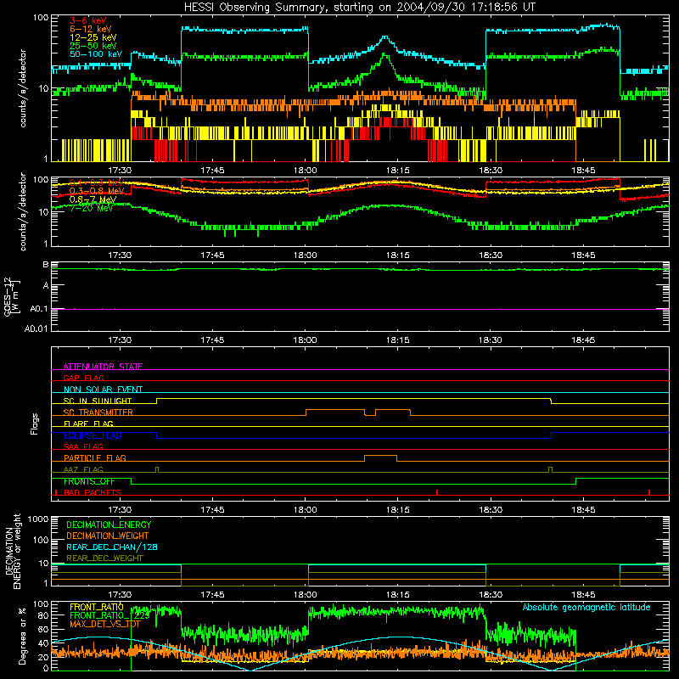Select the SC_TRANSMITTER flag label
The image size is (679, 679).
[98, 412]
